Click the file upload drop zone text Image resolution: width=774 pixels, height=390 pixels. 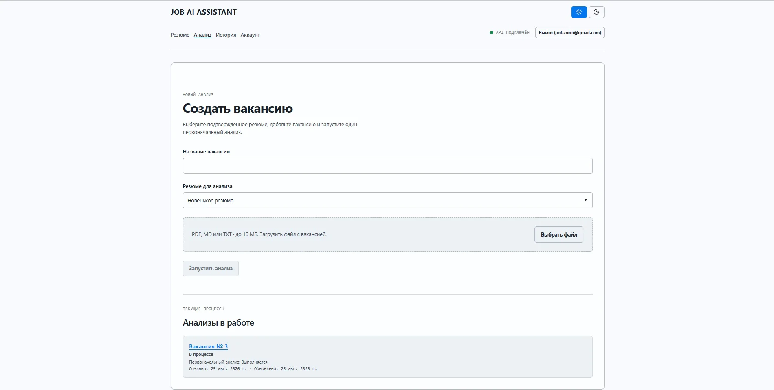pyautogui.click(x=259, y=234)
